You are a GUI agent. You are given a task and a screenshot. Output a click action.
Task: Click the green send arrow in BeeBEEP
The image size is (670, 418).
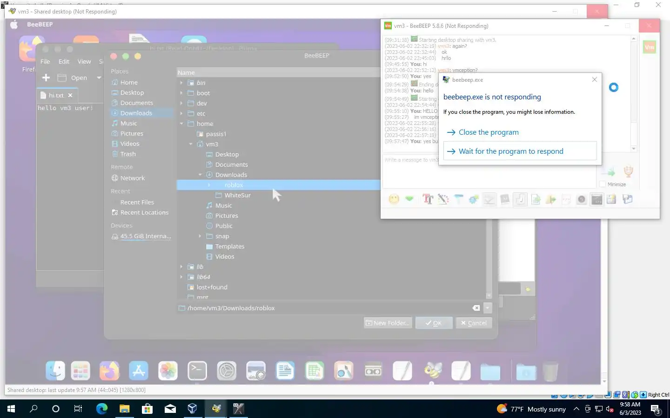click(609, 171)
